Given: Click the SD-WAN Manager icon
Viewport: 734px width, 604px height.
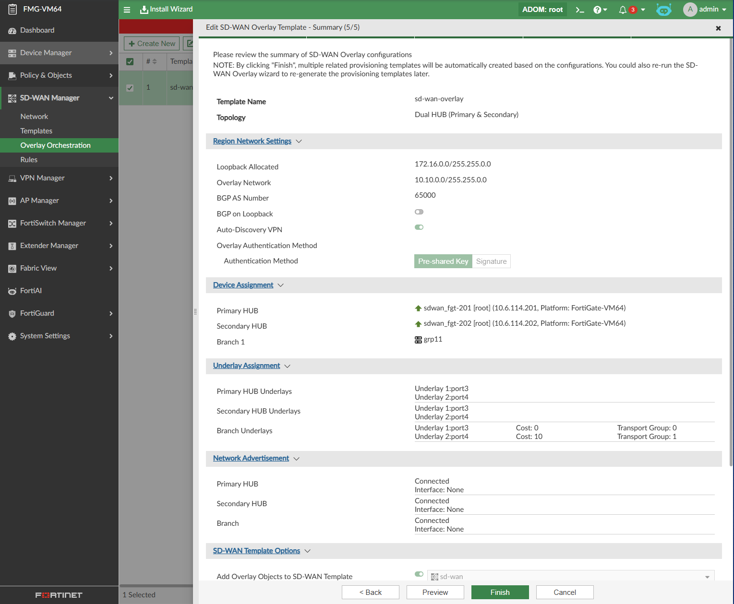Looking at the screenshot, I should tap(12, 98).
